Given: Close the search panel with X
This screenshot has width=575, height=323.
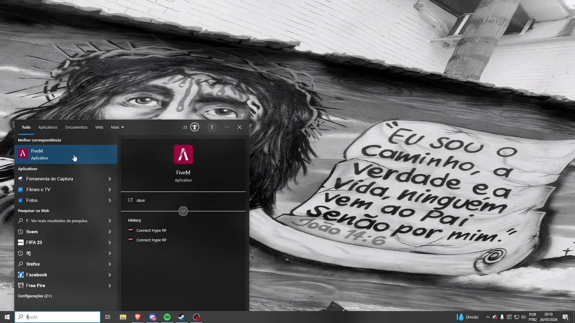Looking at the screenshot, I should (x=239, y=127).
